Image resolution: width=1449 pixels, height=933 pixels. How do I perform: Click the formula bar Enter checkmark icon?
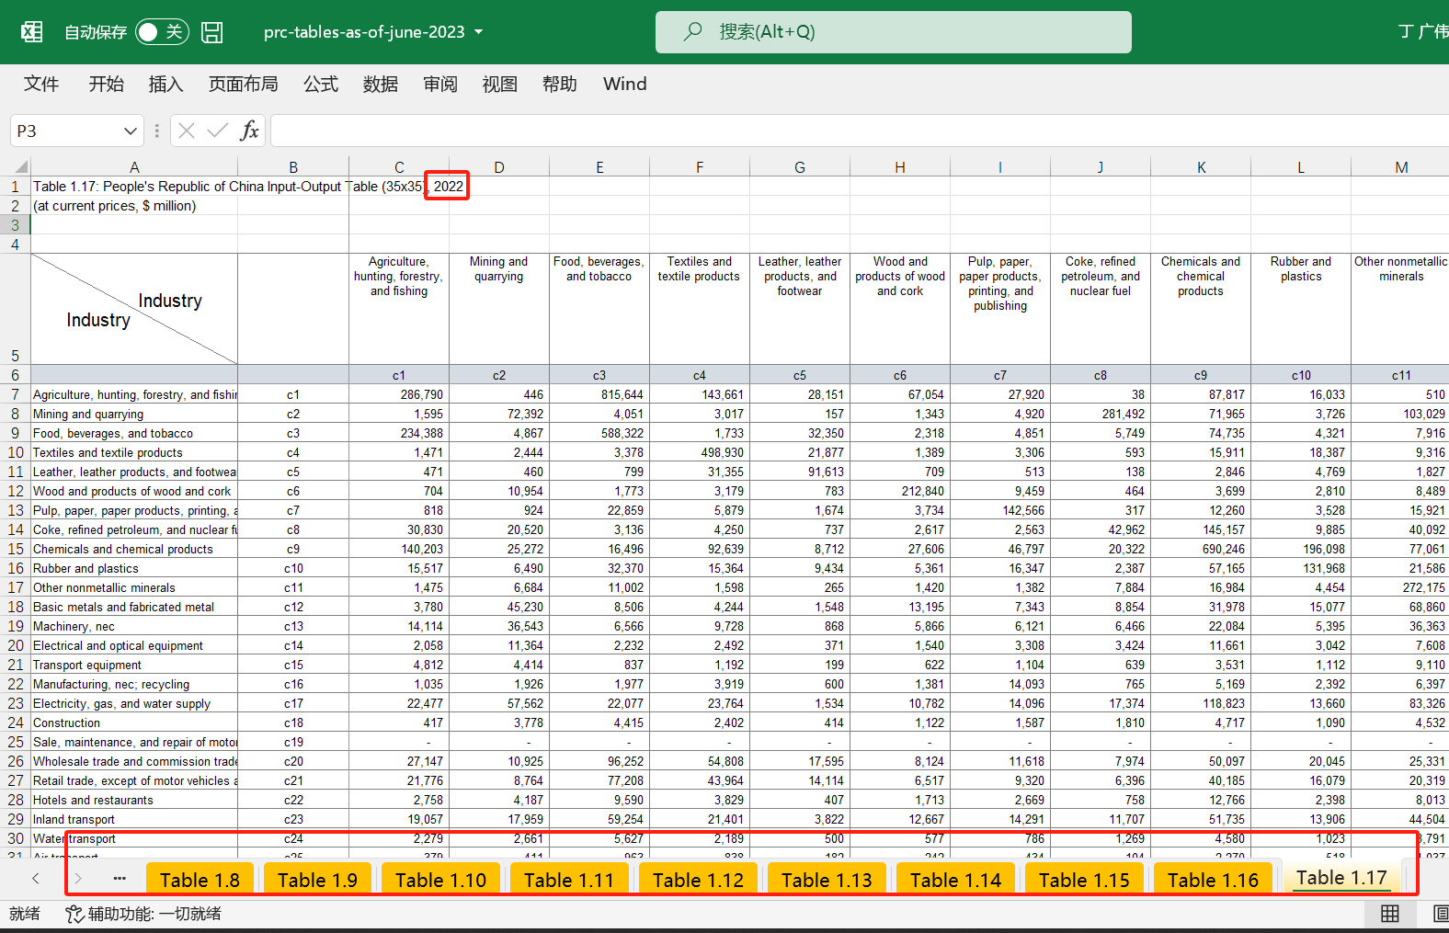click(x=218, y=131)
